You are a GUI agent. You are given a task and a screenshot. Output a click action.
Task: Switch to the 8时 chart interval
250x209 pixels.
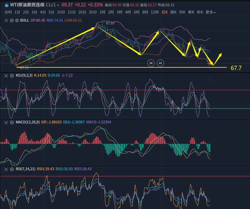tap(145, 12)
